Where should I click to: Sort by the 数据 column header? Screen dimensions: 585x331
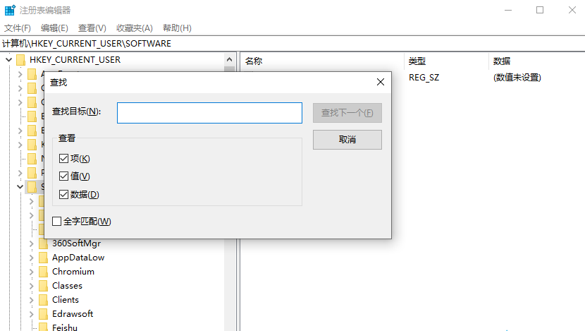pyautogui.click(x=537, y=61)
